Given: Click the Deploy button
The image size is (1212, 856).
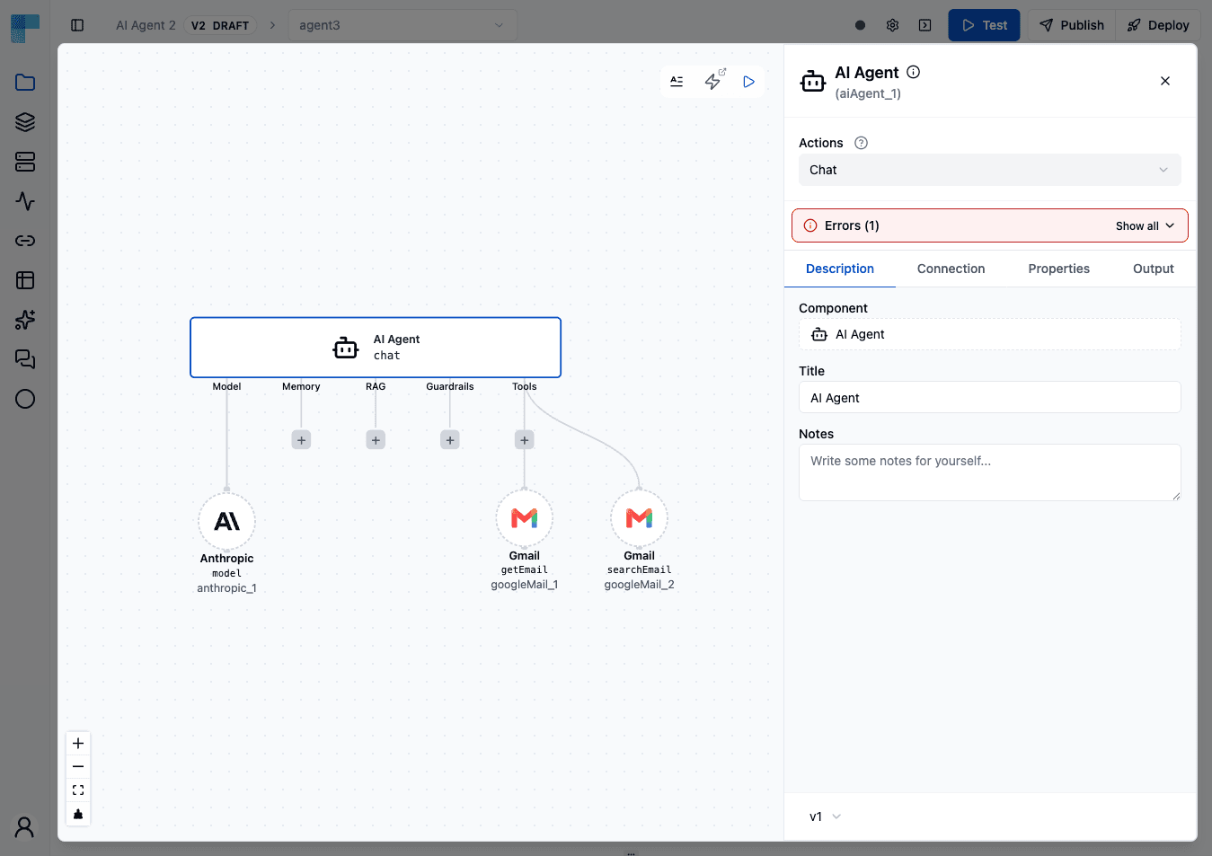Looking at the screenshot, I should coord(1158,25).
